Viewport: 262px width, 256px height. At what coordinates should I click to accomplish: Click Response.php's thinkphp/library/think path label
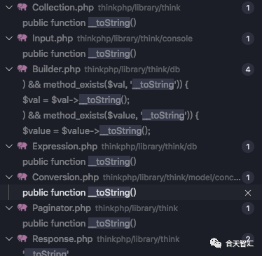[x=138, y=239]
